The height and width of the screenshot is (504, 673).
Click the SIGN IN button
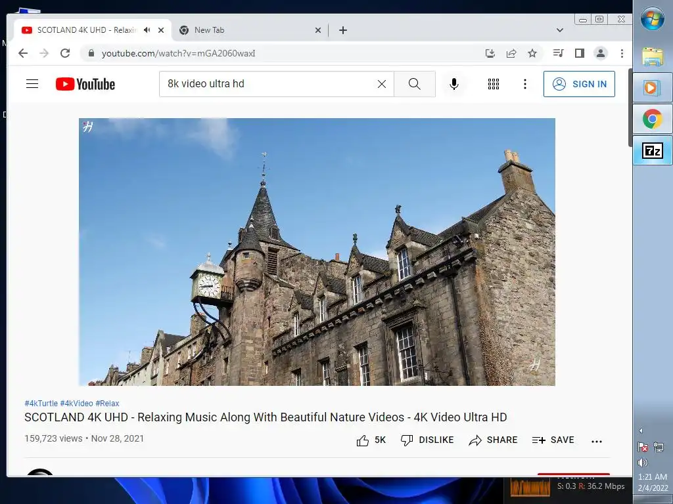pos(579,84)
